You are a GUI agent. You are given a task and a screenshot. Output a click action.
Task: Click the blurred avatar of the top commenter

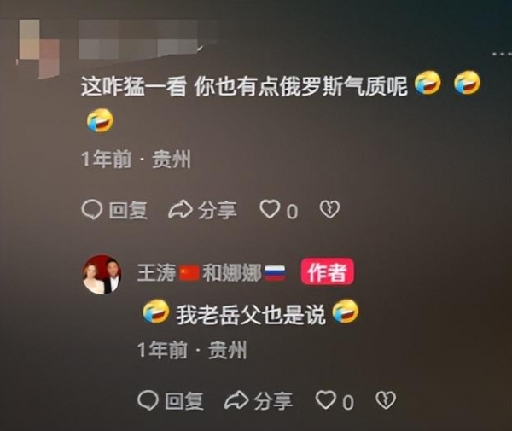[38, 49]
